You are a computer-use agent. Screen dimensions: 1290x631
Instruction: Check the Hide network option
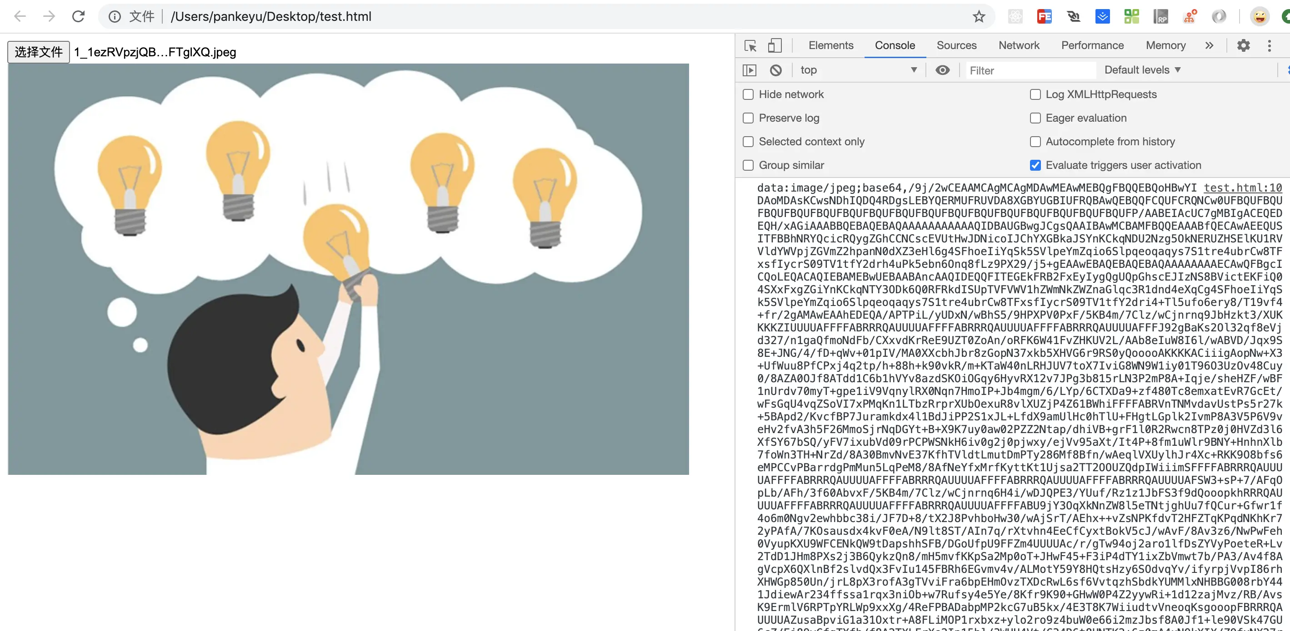[x=748, y=94]
